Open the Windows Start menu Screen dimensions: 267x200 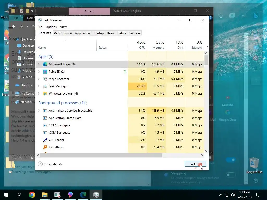click(6, 195)
